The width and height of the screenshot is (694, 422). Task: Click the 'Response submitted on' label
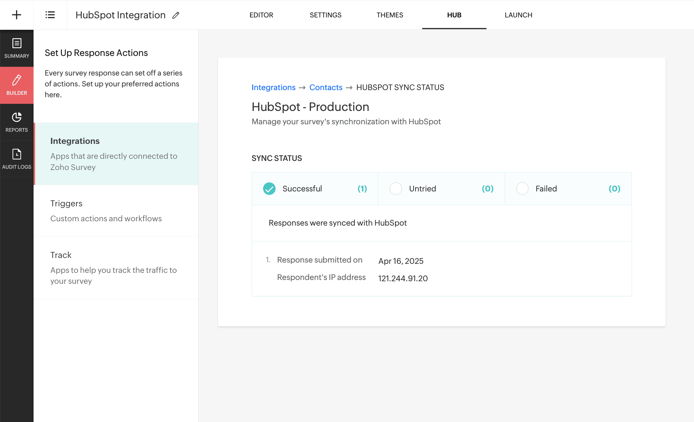(x=320, y=260)
